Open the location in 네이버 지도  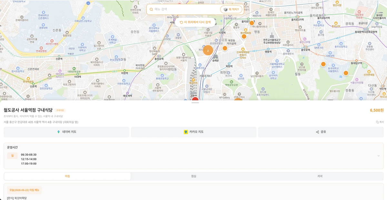coord(66,132)
